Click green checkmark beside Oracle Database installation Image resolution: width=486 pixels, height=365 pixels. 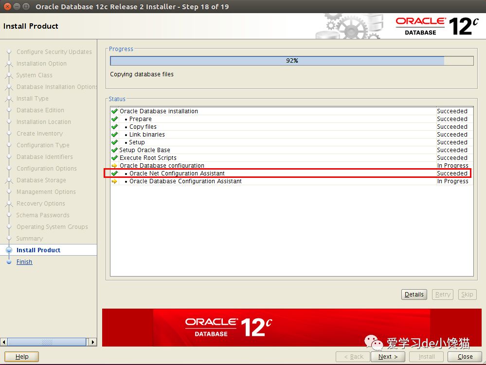click(x=114, y=111)
